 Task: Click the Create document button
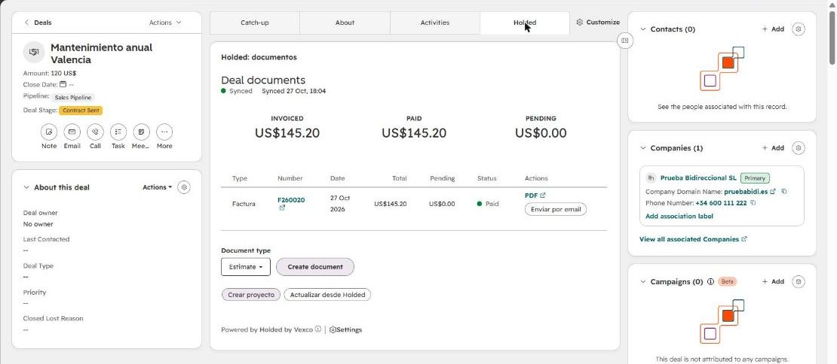[315, 267]
